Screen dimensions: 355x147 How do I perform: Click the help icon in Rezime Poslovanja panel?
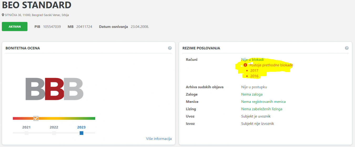tap(347, 48)
